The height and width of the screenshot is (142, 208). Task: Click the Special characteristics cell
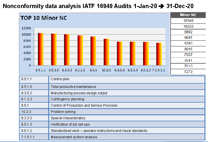click(127, 118)
